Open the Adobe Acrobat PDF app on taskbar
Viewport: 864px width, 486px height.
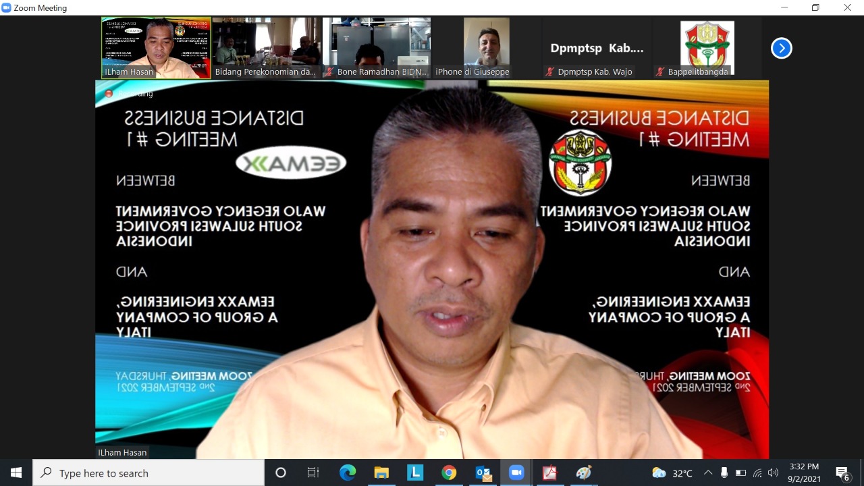tap(550, 473)
